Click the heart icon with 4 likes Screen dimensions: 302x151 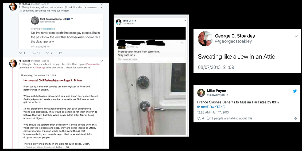[199, 118]
